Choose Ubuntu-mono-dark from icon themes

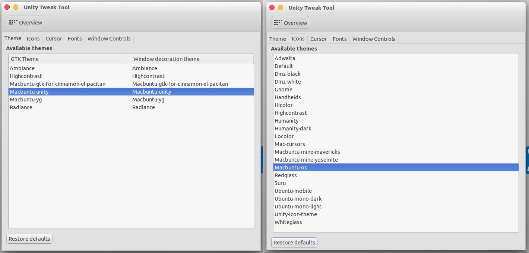[298, 199]
